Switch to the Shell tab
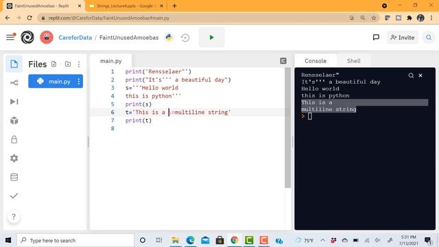The height and width of the screenshot is (247, 439). [x=354, y=61]
